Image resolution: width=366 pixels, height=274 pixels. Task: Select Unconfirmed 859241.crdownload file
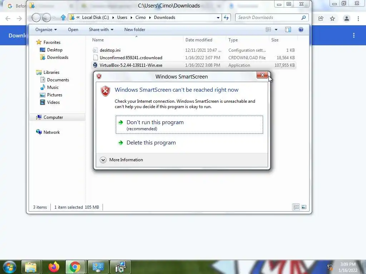(131, 58)
